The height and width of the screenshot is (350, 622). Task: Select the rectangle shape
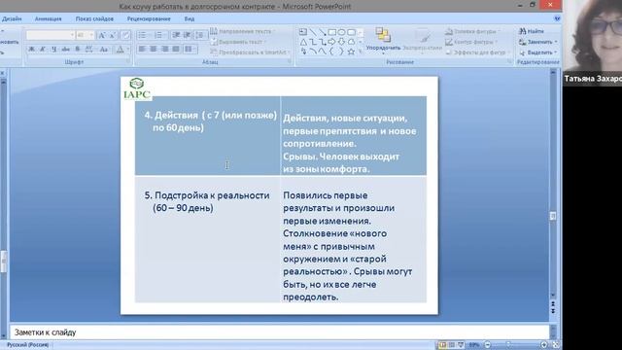click(x=332, y=32)
